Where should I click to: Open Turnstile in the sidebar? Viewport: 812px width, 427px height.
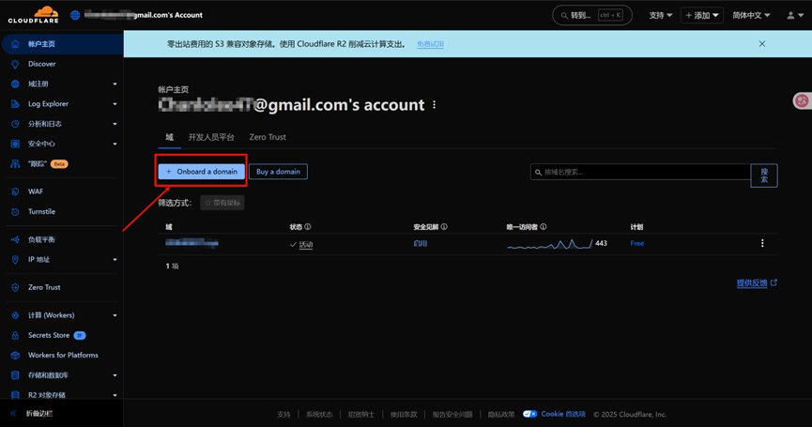[x=41, y=212]
